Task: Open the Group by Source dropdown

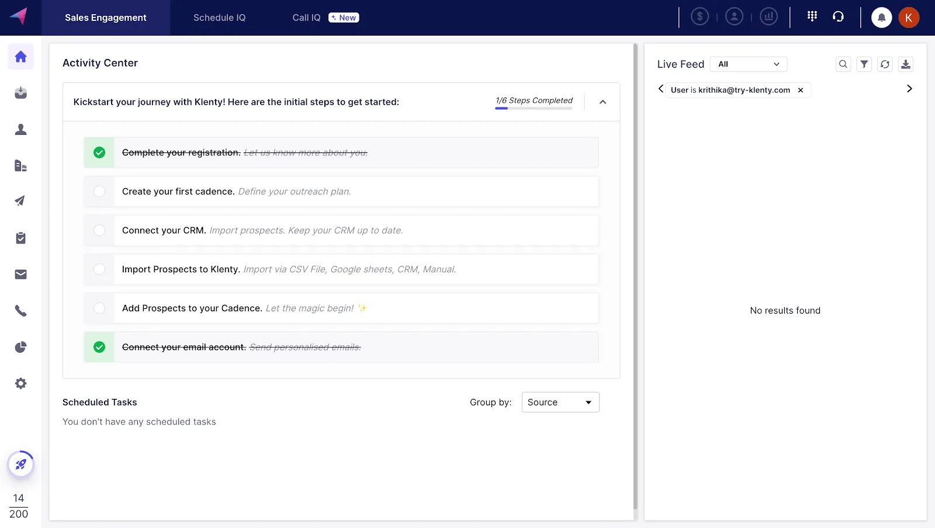Action: (x=560, y=402)
